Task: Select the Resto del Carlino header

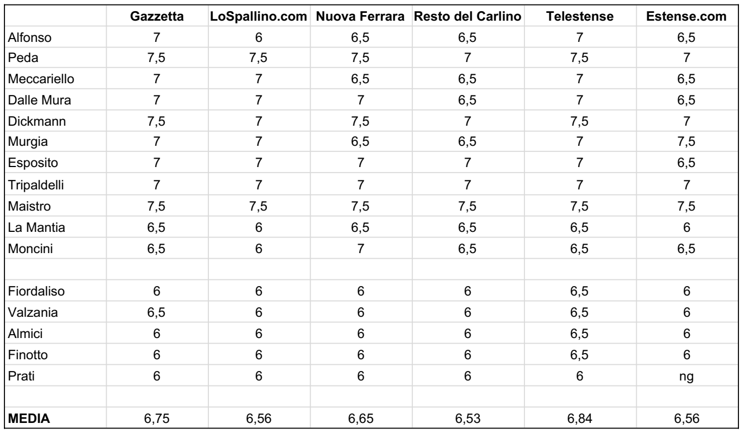Action: click(468, 17)
